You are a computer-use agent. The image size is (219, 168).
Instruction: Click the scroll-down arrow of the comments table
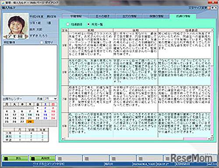click(212, 136)
